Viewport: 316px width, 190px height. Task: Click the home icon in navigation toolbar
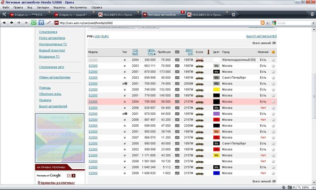pos(41,23)
